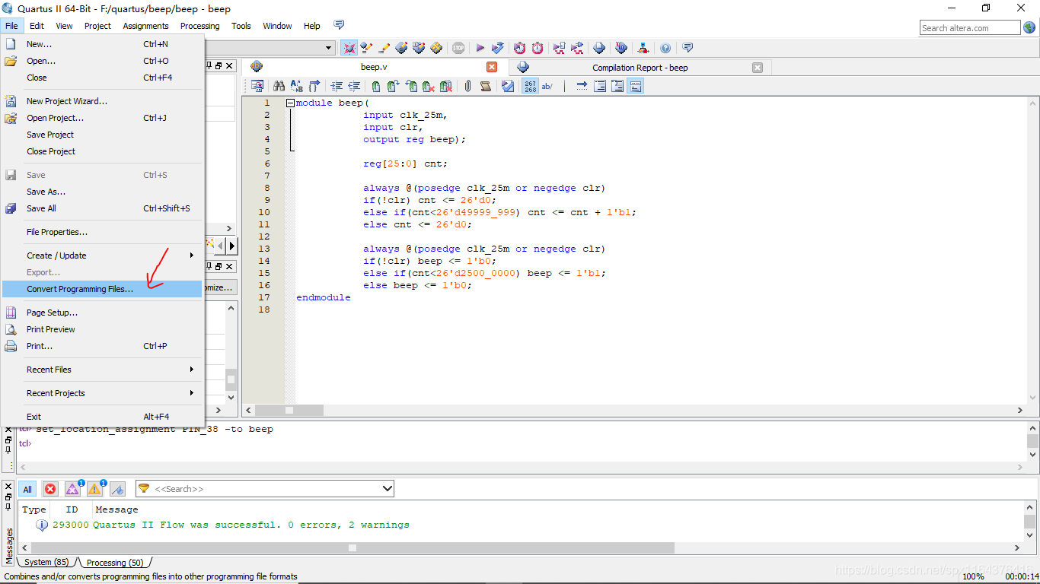Open the TimeQuest timing analyzer clock icon
This screenshot has height=584, width=1040.
tap(538, 48)
